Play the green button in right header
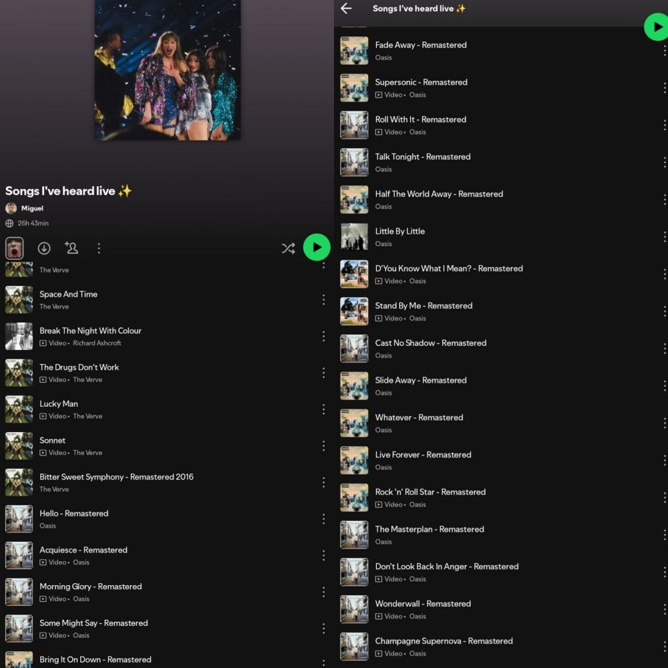The height and width of the screenshot is (668, 668). (x=657, y=27)
